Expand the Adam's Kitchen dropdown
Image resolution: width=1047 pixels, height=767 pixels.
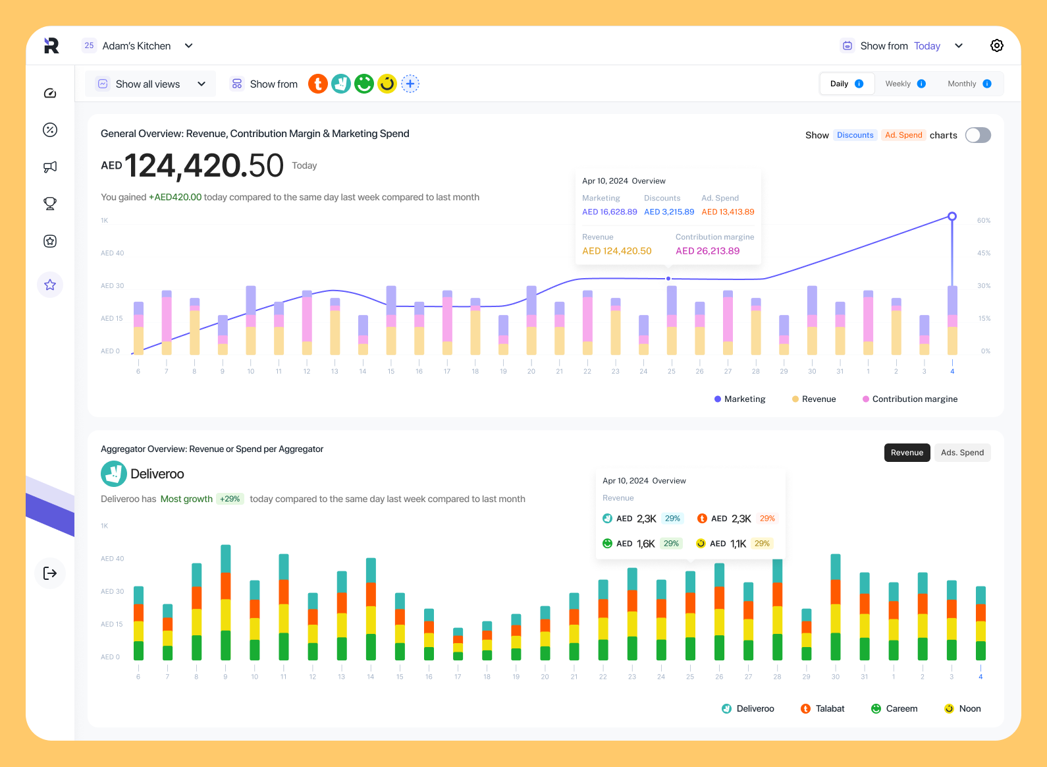pyautogui.click(x=188, y=45)
